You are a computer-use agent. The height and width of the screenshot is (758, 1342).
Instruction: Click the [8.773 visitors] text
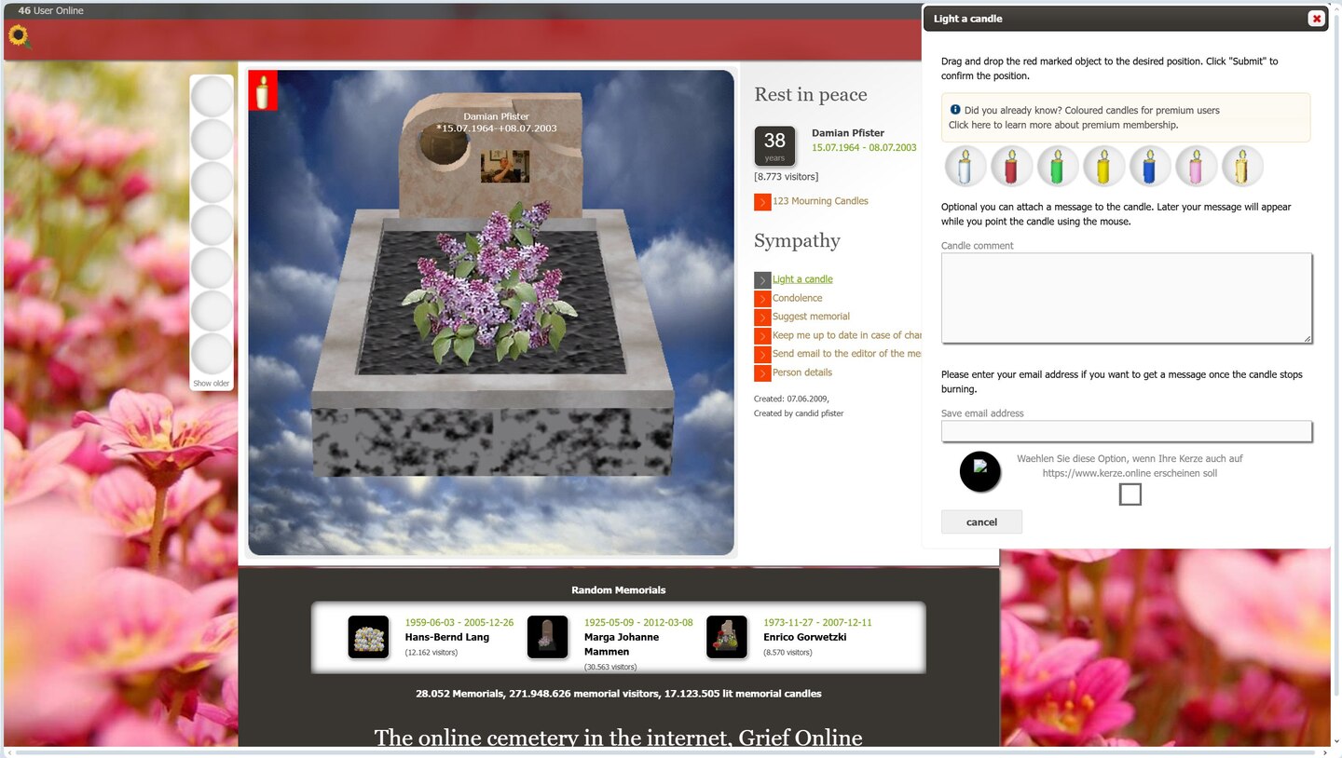pyautogui.click(x=787, y=176)
